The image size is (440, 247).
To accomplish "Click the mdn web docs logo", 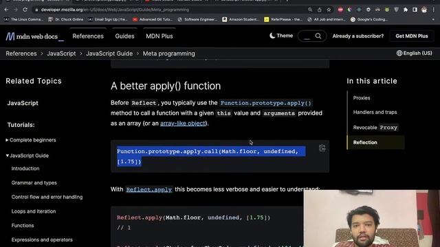I will pos(34,36).
